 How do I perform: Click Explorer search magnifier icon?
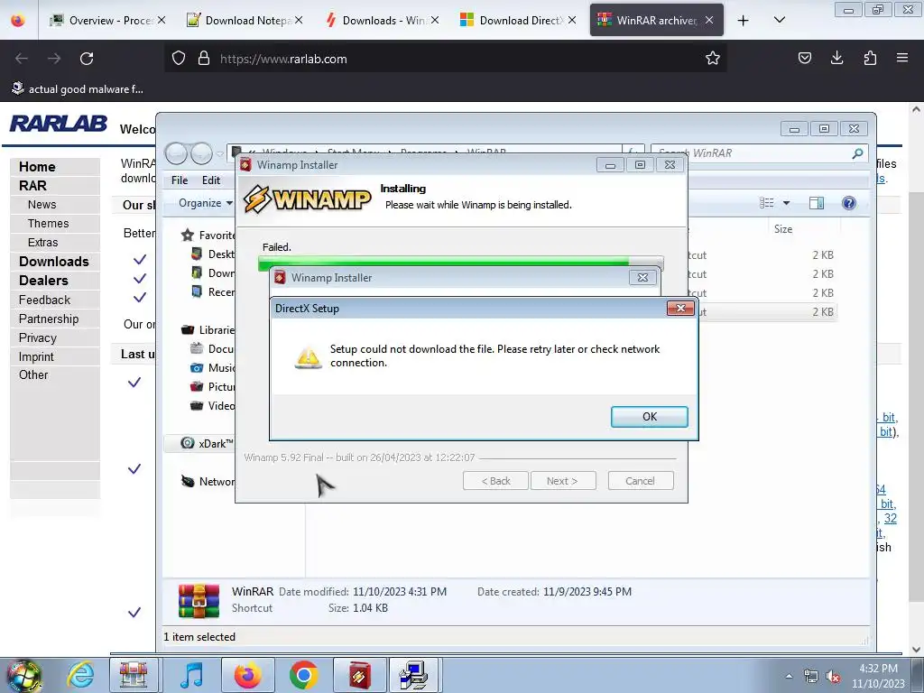pyautogui.click(x=857, y=153)
